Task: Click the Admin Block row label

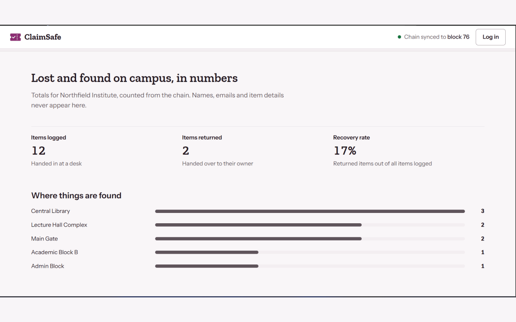Action: 48,266
